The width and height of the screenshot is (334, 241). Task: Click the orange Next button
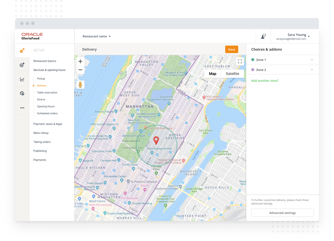click(x=232, y=49)
